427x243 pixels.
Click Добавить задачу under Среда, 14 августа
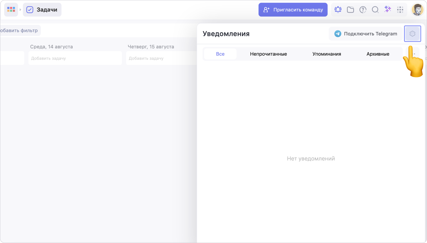point(75,58)
